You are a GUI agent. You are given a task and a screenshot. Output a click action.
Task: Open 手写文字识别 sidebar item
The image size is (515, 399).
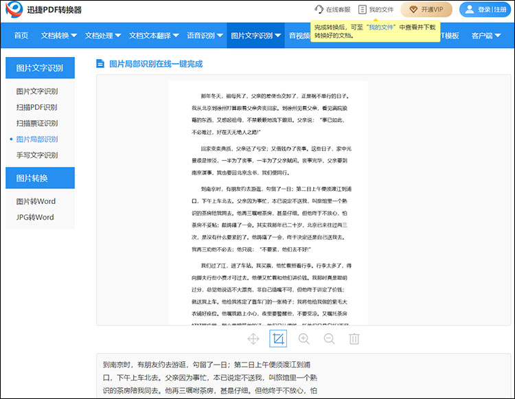[37, 155]
